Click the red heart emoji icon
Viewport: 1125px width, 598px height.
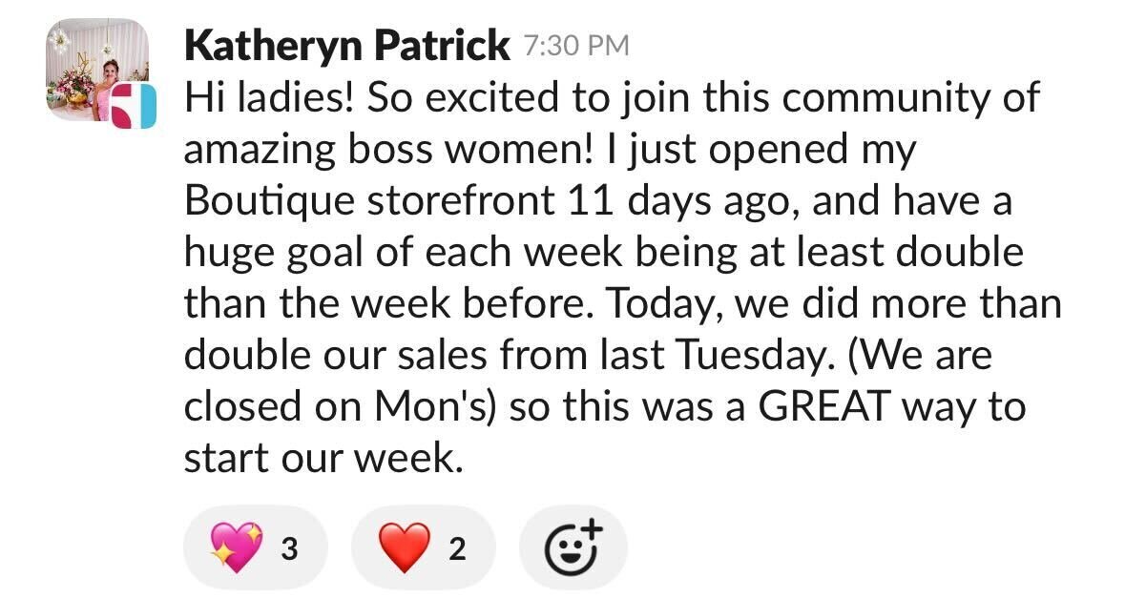point(404,547)
